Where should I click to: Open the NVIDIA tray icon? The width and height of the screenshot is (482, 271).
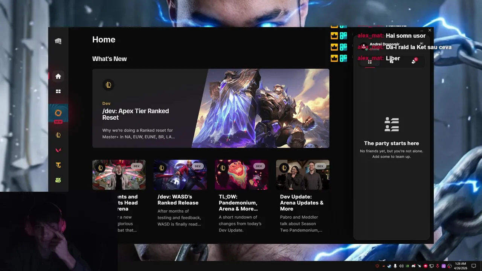point(407,266)
